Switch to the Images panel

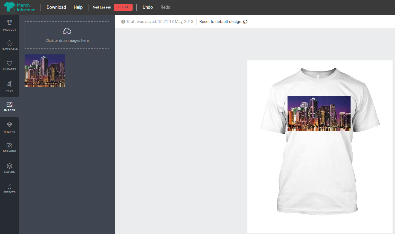pos(10,107)
